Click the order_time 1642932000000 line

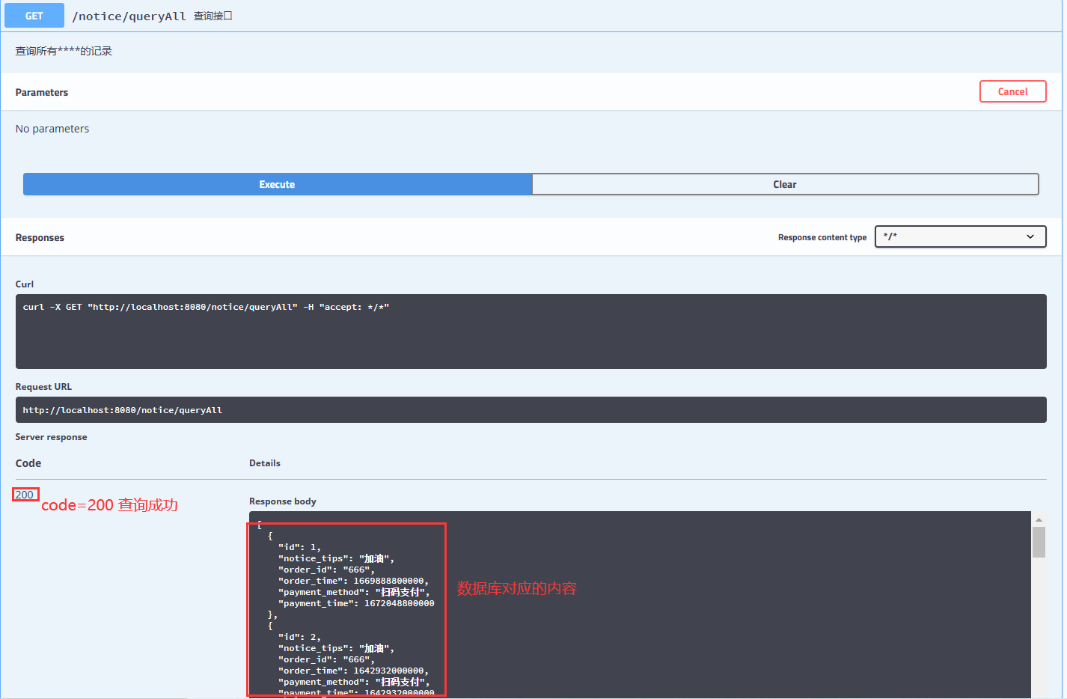pyautogui.click(x=353, y=671)
